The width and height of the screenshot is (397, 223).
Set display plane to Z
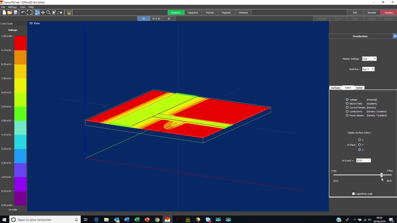(x=359, y=150)
